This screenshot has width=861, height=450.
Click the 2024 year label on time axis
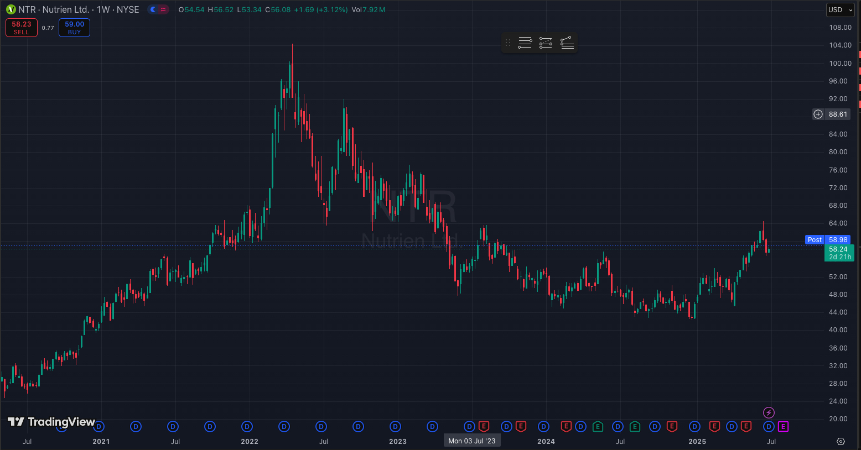[x=546, y=441]
